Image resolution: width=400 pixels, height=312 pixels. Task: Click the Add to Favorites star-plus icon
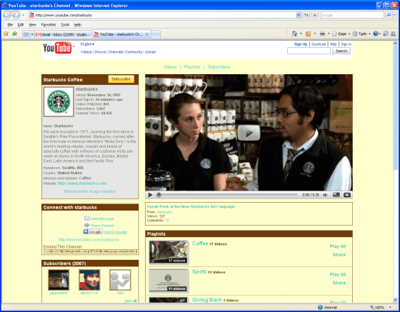(15, 34)
